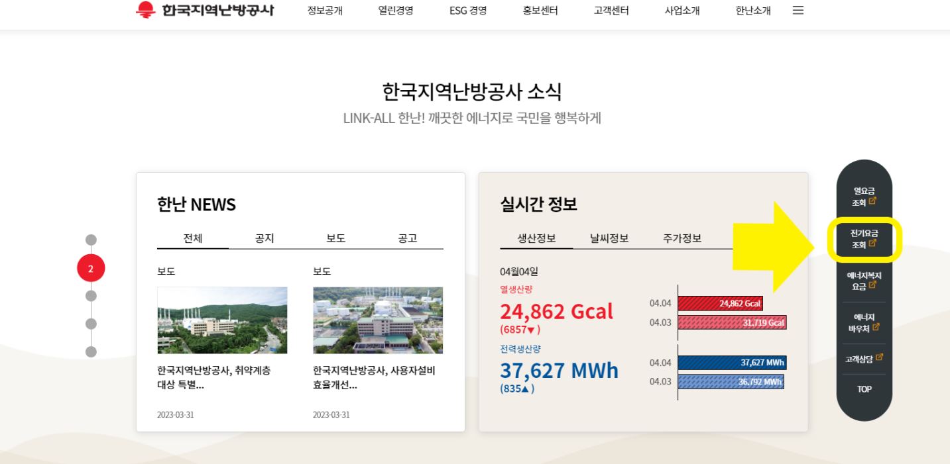Click light blue 36,792 MWh bar
The image size is (950, 464).
(731, 382)
